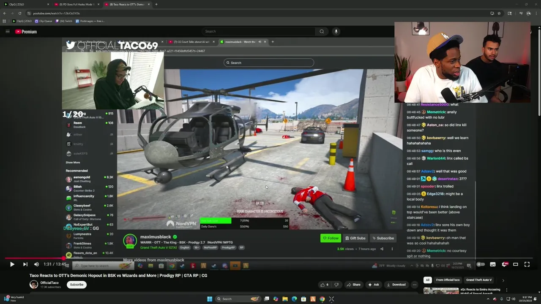Image resolution: width=541 pixels, height=304 pixels.
Task: Open the bookmarks bar apps grid icon
Action: 4,21
